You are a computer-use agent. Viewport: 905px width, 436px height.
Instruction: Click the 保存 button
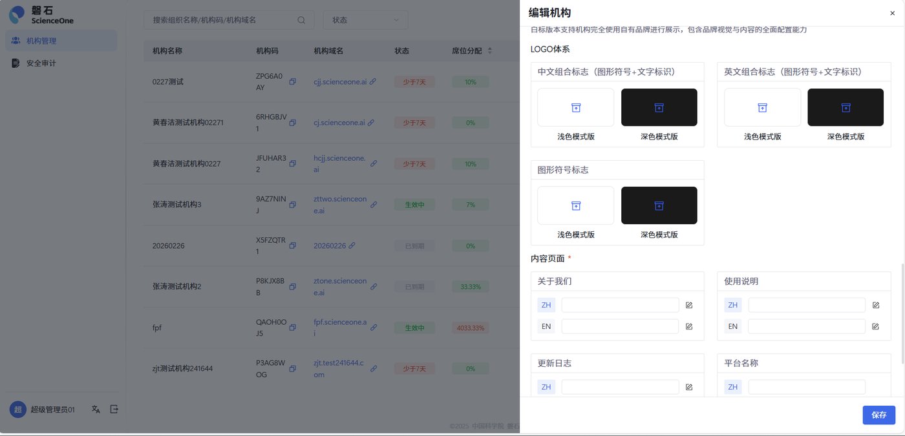tap(878, 415)
